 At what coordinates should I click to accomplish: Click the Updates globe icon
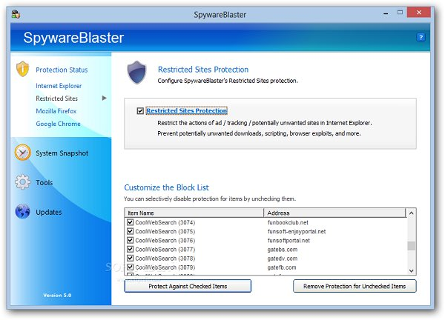[x=23, y=211]
